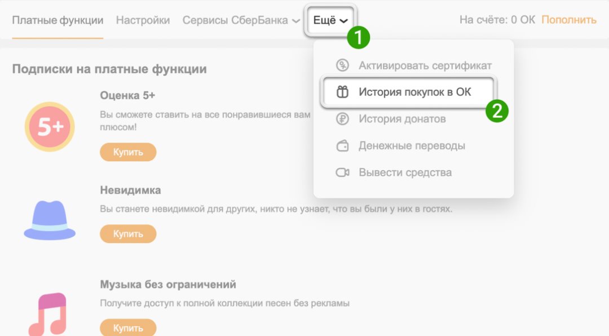The image size is (609, 336).
Task: Click the certificate icon beside Активировать сертификат
Action: click(342, 65)
